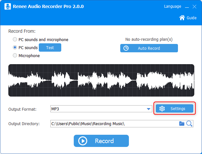Viewport: 202px width, 154px height.
Task: Expand the Output Format dropdown arrow
Action: (149, 109)
